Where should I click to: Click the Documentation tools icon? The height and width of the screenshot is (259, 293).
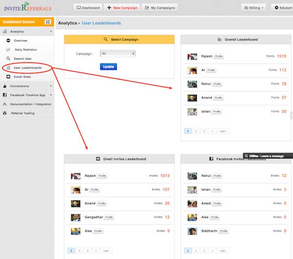(x=5, y=104)
